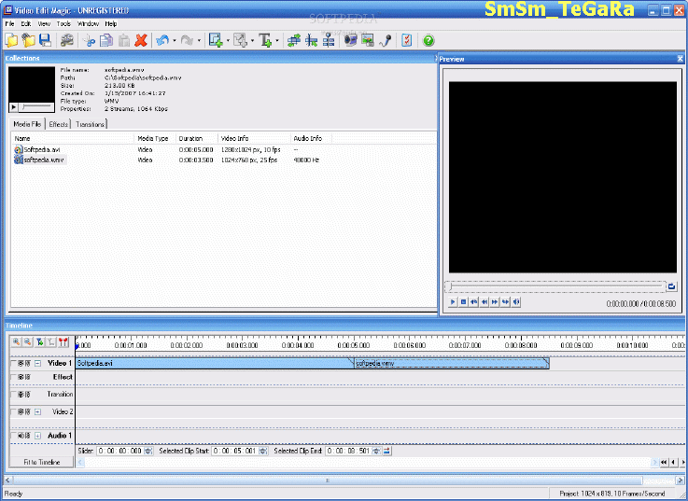
Task: Click the Slider time stepper arrows
Action: [148, 451]
